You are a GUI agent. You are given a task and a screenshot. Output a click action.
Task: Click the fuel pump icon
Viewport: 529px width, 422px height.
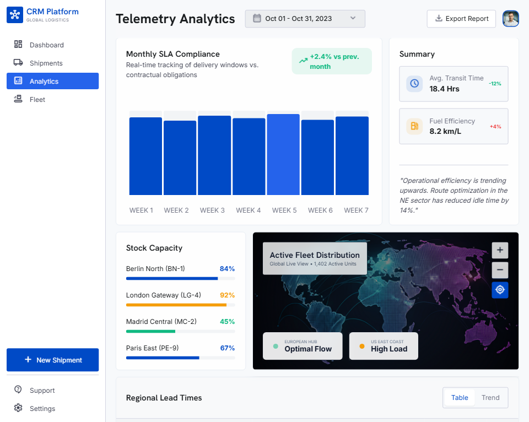[414, 127]
